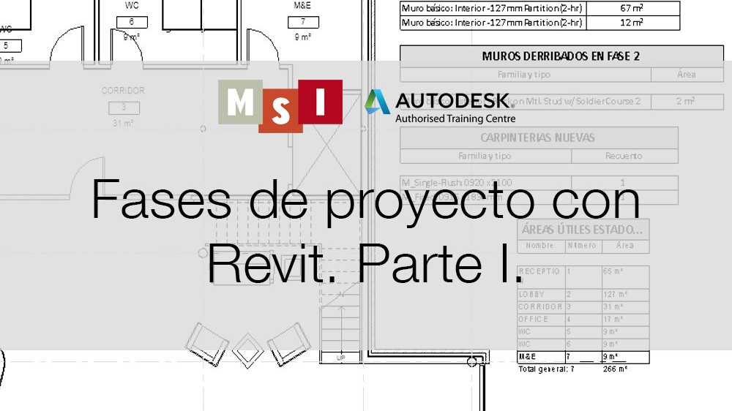Select the 'ÁREAS ÚTILES ESTADO...' schedule title
This screenshot has height=411, width=732.
(583, 230)
